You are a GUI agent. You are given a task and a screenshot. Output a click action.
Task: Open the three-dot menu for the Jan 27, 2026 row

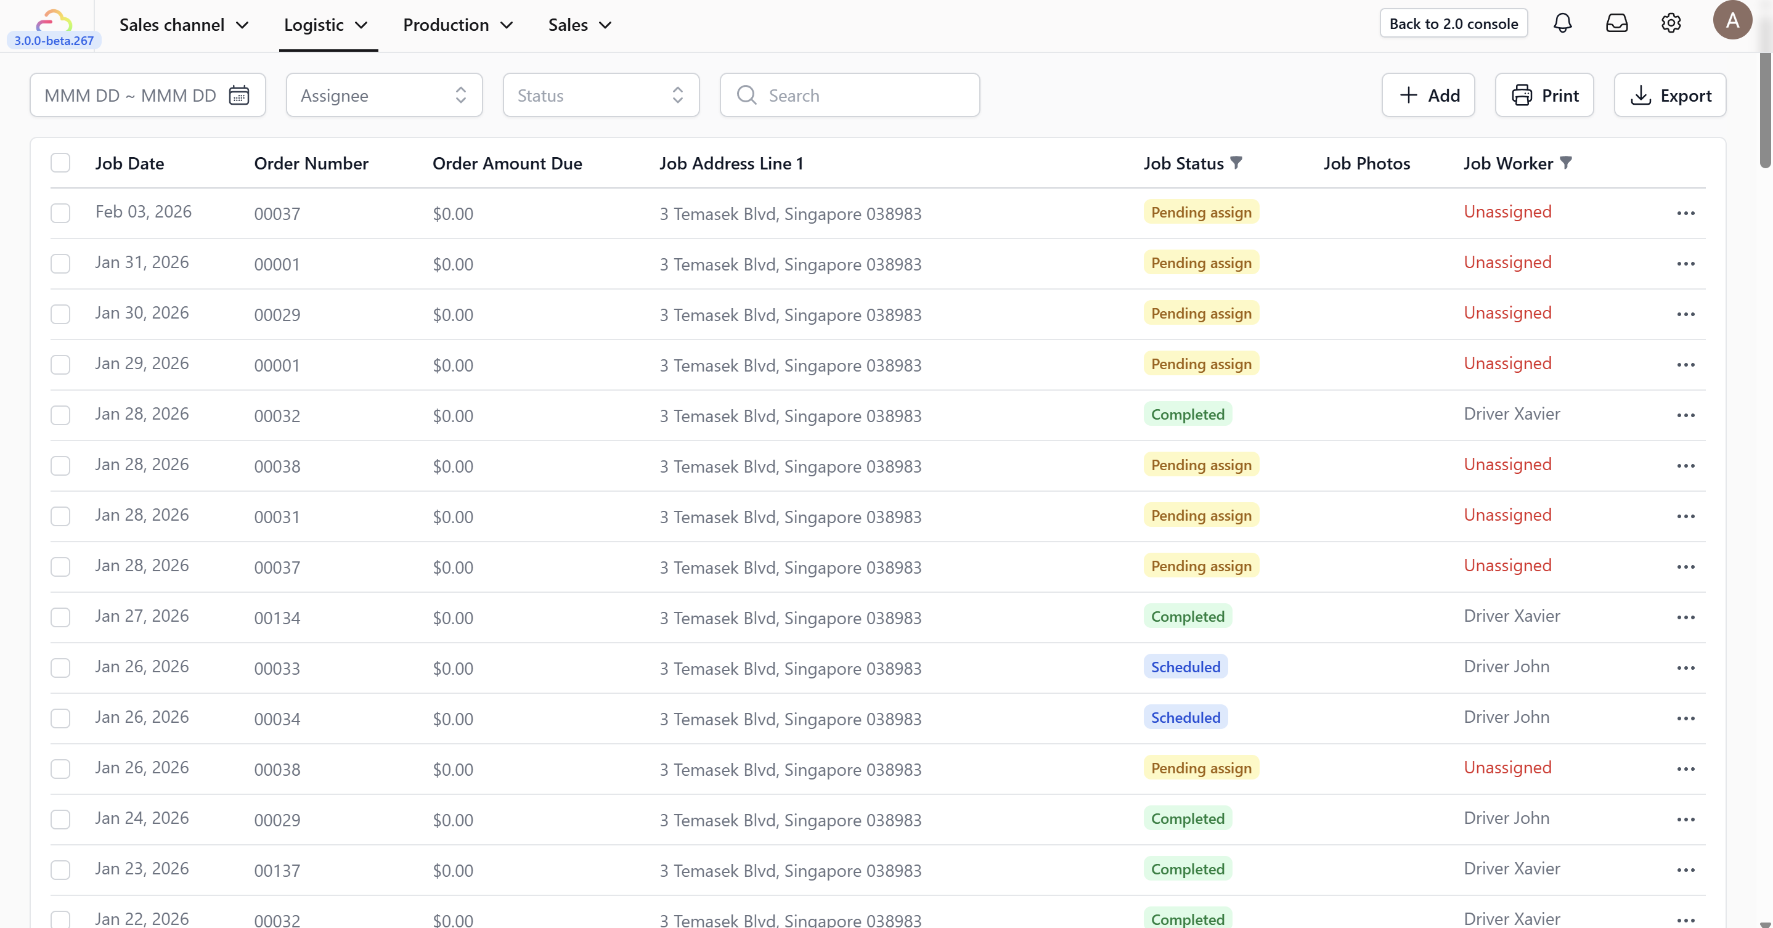(1685, 617)
